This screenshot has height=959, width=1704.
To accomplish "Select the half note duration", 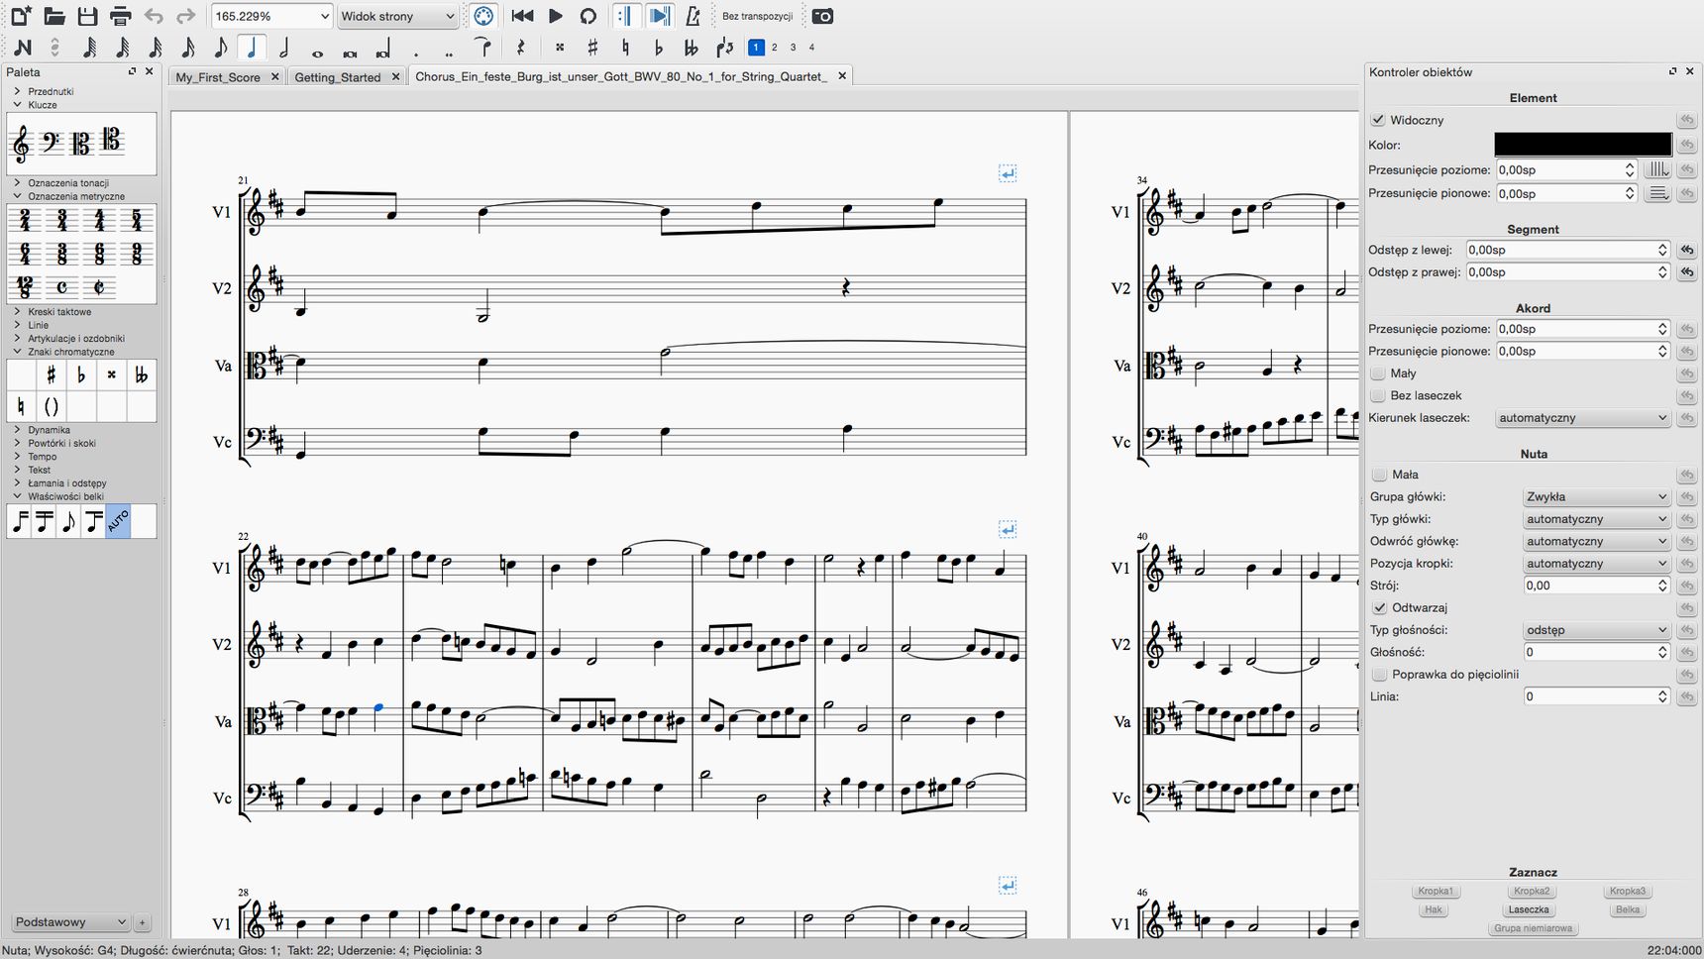I will tap(285, 47).
